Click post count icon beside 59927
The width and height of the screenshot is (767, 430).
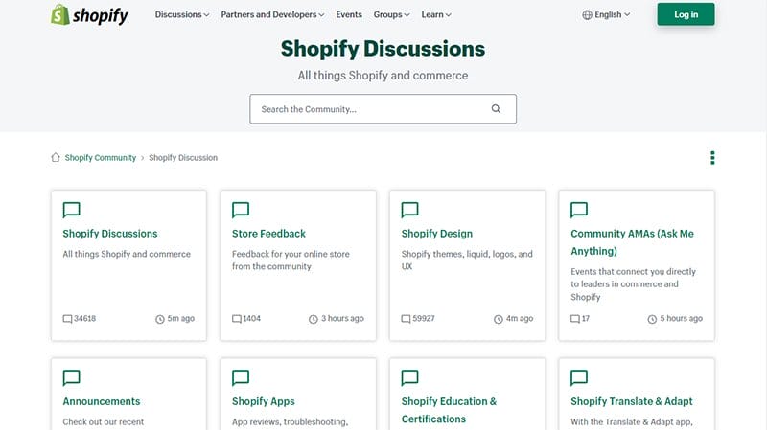coord(406,319)
